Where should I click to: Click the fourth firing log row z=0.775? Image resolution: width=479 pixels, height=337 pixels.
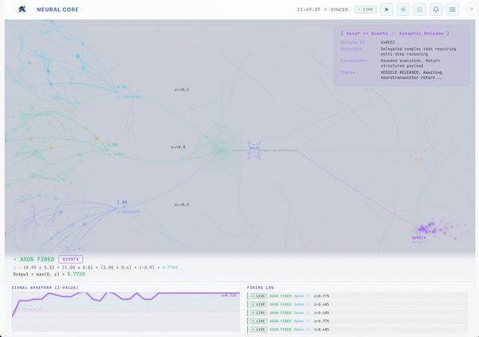click(x=358, y=321)
